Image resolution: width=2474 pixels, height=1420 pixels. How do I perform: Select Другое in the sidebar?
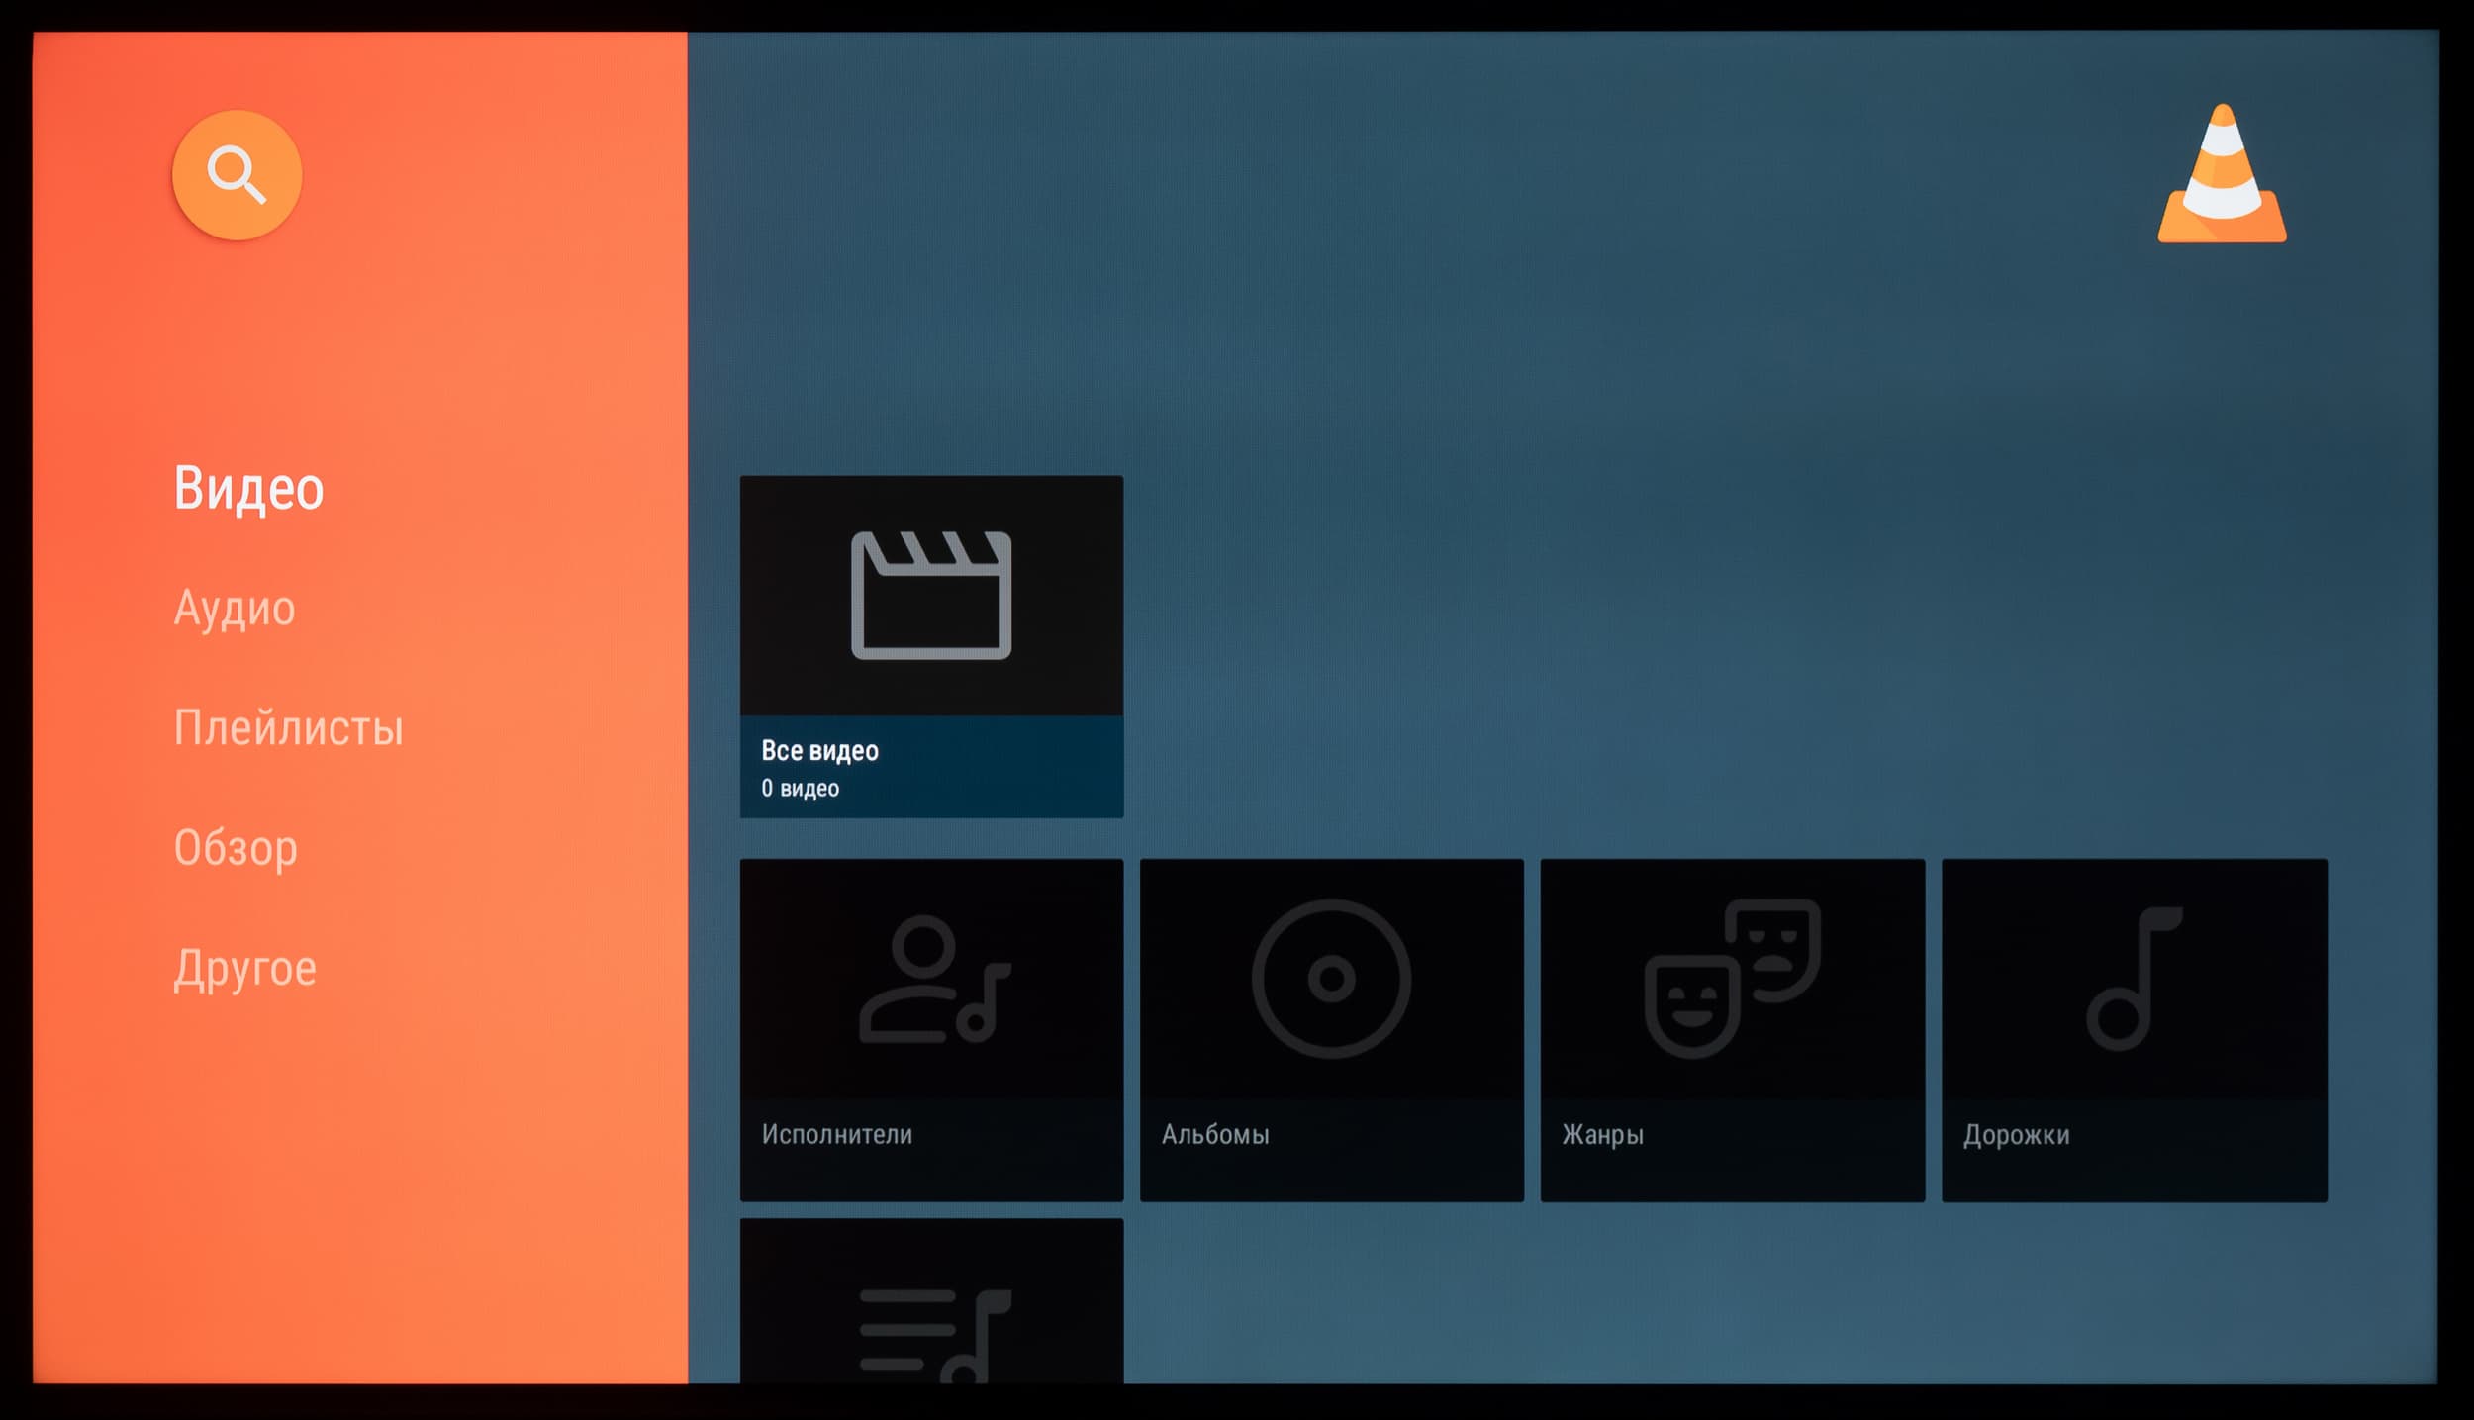(x=245, y=968)
